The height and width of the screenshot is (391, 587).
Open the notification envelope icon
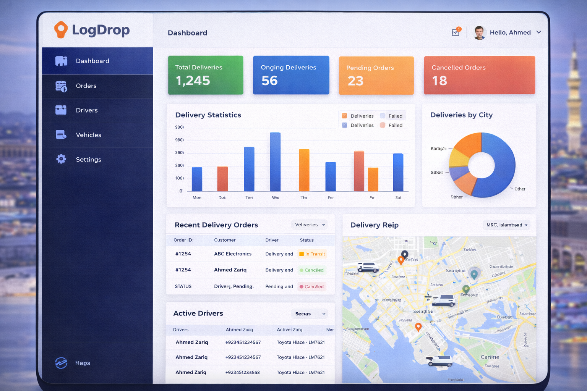click(455, 32)
